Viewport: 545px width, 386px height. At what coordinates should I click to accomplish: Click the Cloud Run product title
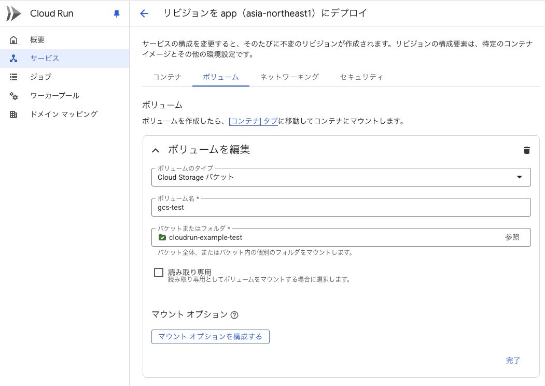(52, 13)
